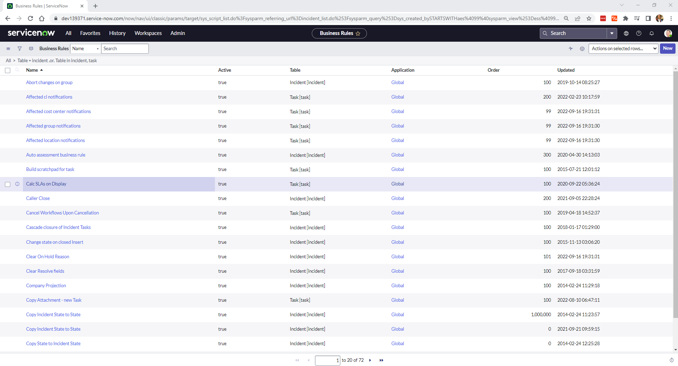This screenshot has width=678, height=366.
Task: Check the Calc SLAs on Display row checkbox
Action: [x=7, y=184]
